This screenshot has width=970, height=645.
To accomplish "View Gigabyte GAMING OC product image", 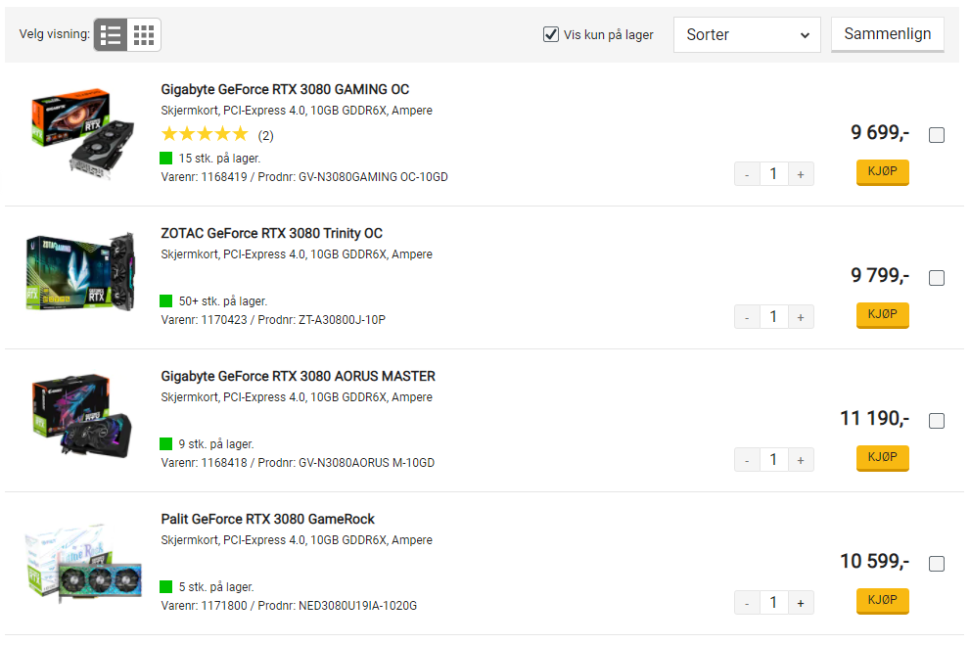I will [82, 133].
